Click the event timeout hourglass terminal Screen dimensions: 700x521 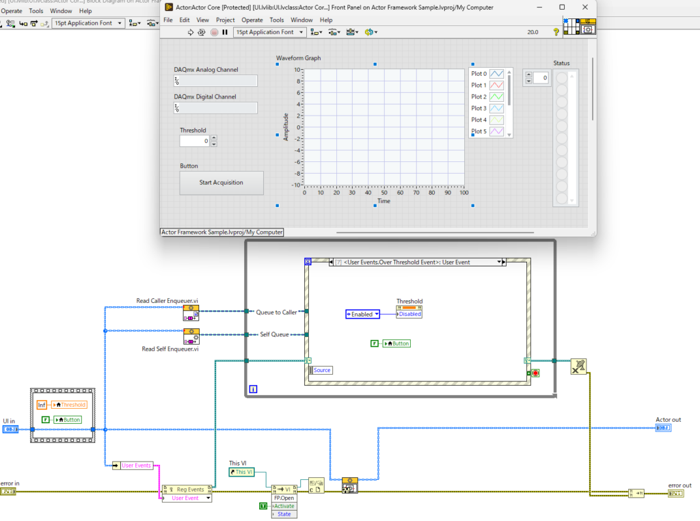coord(308,262)
